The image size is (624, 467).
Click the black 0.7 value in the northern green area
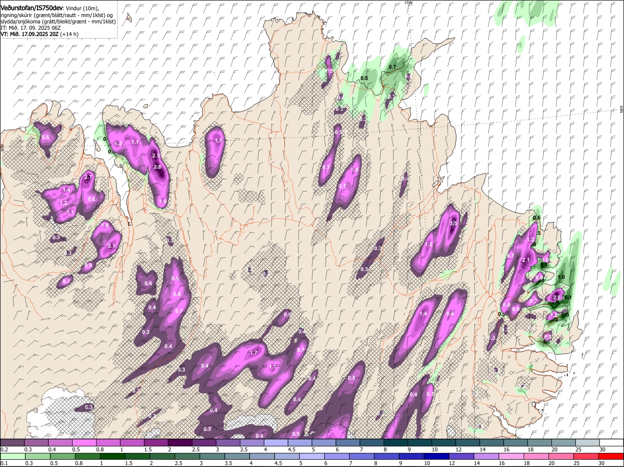392,67
